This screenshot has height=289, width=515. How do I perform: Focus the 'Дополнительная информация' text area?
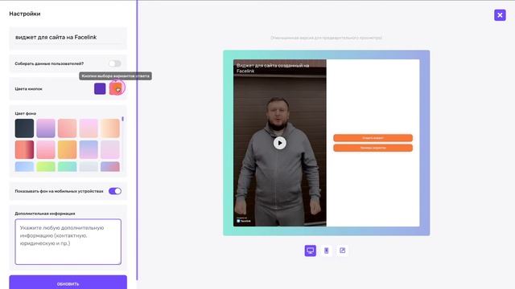(68, 242)
